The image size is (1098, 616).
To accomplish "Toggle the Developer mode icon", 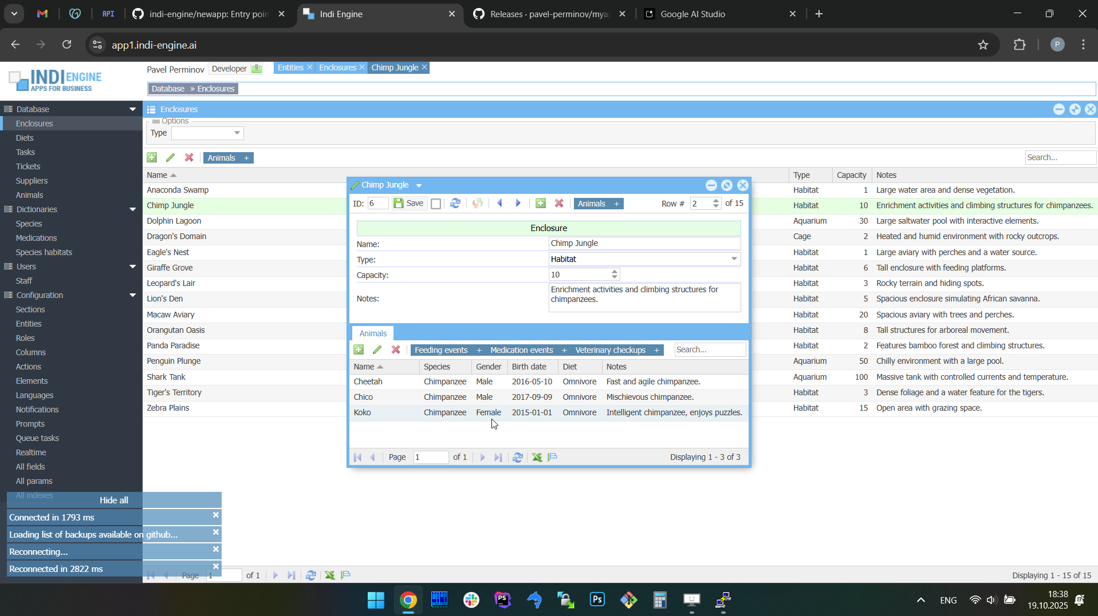I will pyautogui.click(x=257, y=69).
